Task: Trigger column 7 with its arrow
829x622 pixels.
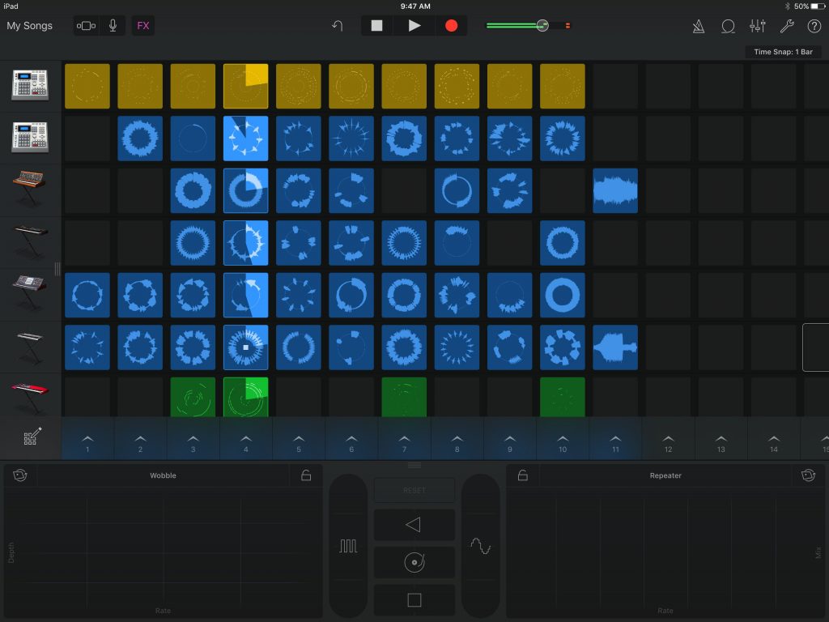Action: [x=405, y=441]
